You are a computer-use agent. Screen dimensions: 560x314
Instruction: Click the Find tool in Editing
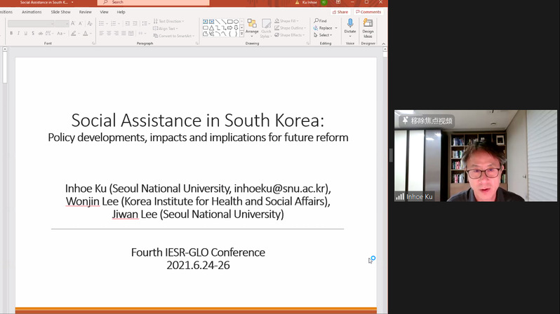320,21
